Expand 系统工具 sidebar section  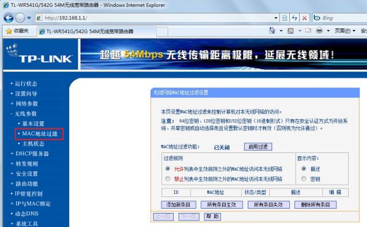[27, 223]
